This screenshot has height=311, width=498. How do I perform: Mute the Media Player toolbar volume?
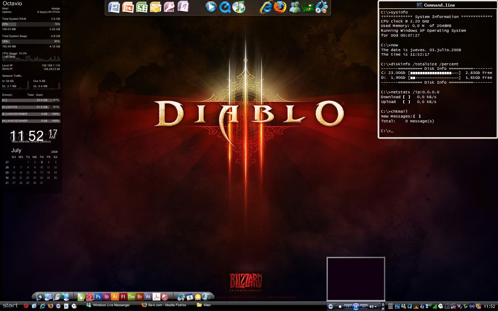coord(371,307)
